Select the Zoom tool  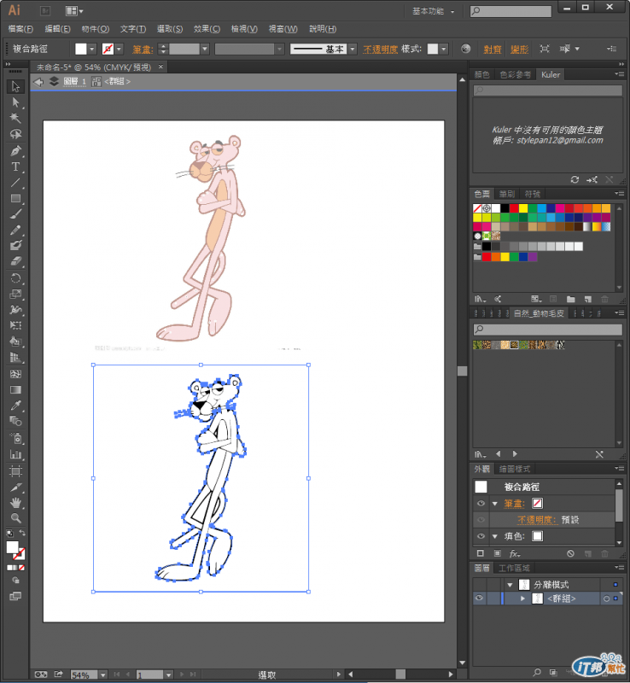pos(15,518)
